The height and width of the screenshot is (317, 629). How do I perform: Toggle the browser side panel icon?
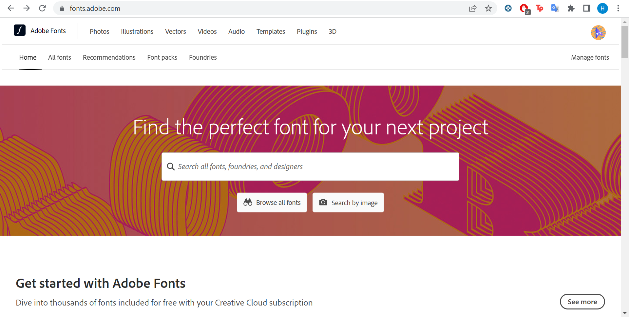(x=587, y=8)
